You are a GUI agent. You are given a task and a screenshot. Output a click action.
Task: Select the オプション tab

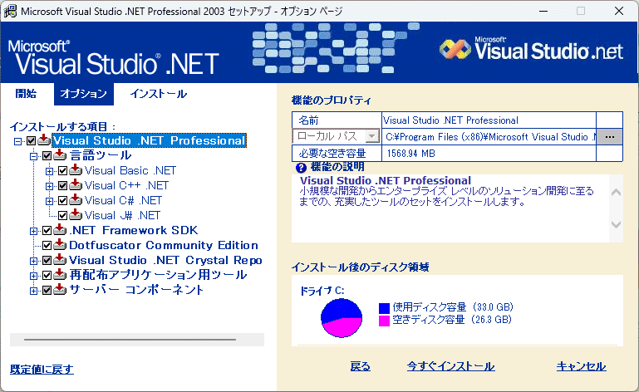[84, 94]
